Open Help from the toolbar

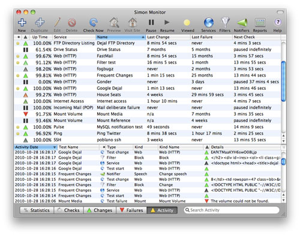click(278, 22)
